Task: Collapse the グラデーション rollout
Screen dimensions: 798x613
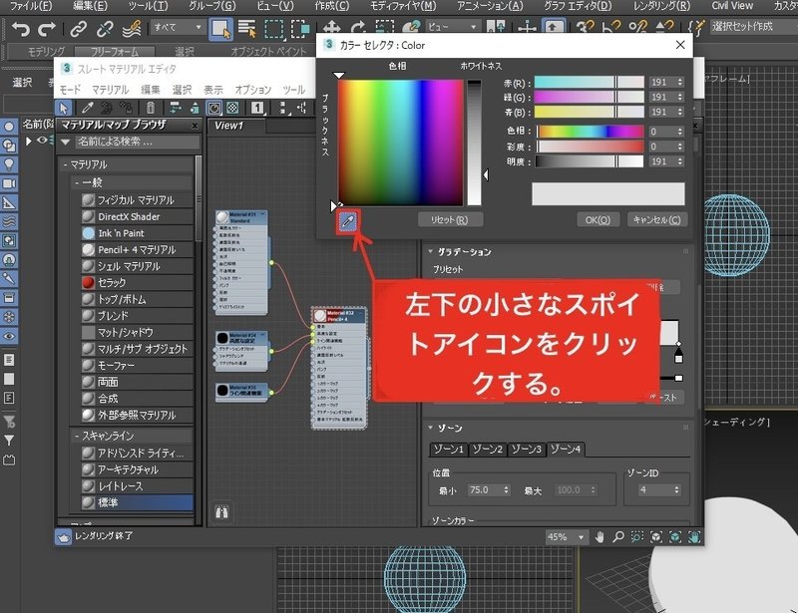Action: click(431, 252)
